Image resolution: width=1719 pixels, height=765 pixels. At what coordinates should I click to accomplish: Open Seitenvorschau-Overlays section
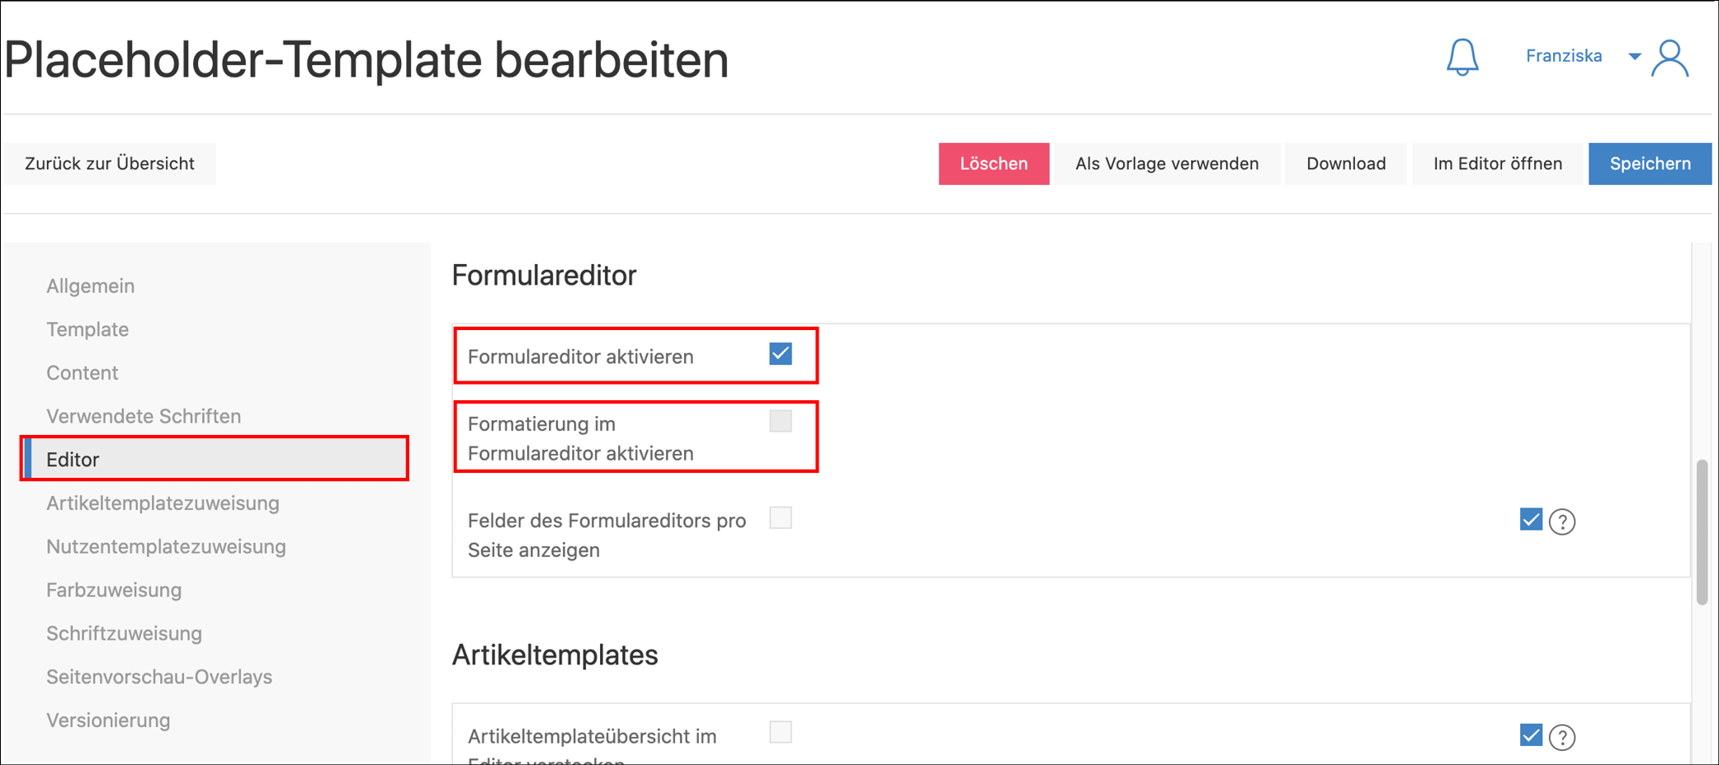coord(159,677)
